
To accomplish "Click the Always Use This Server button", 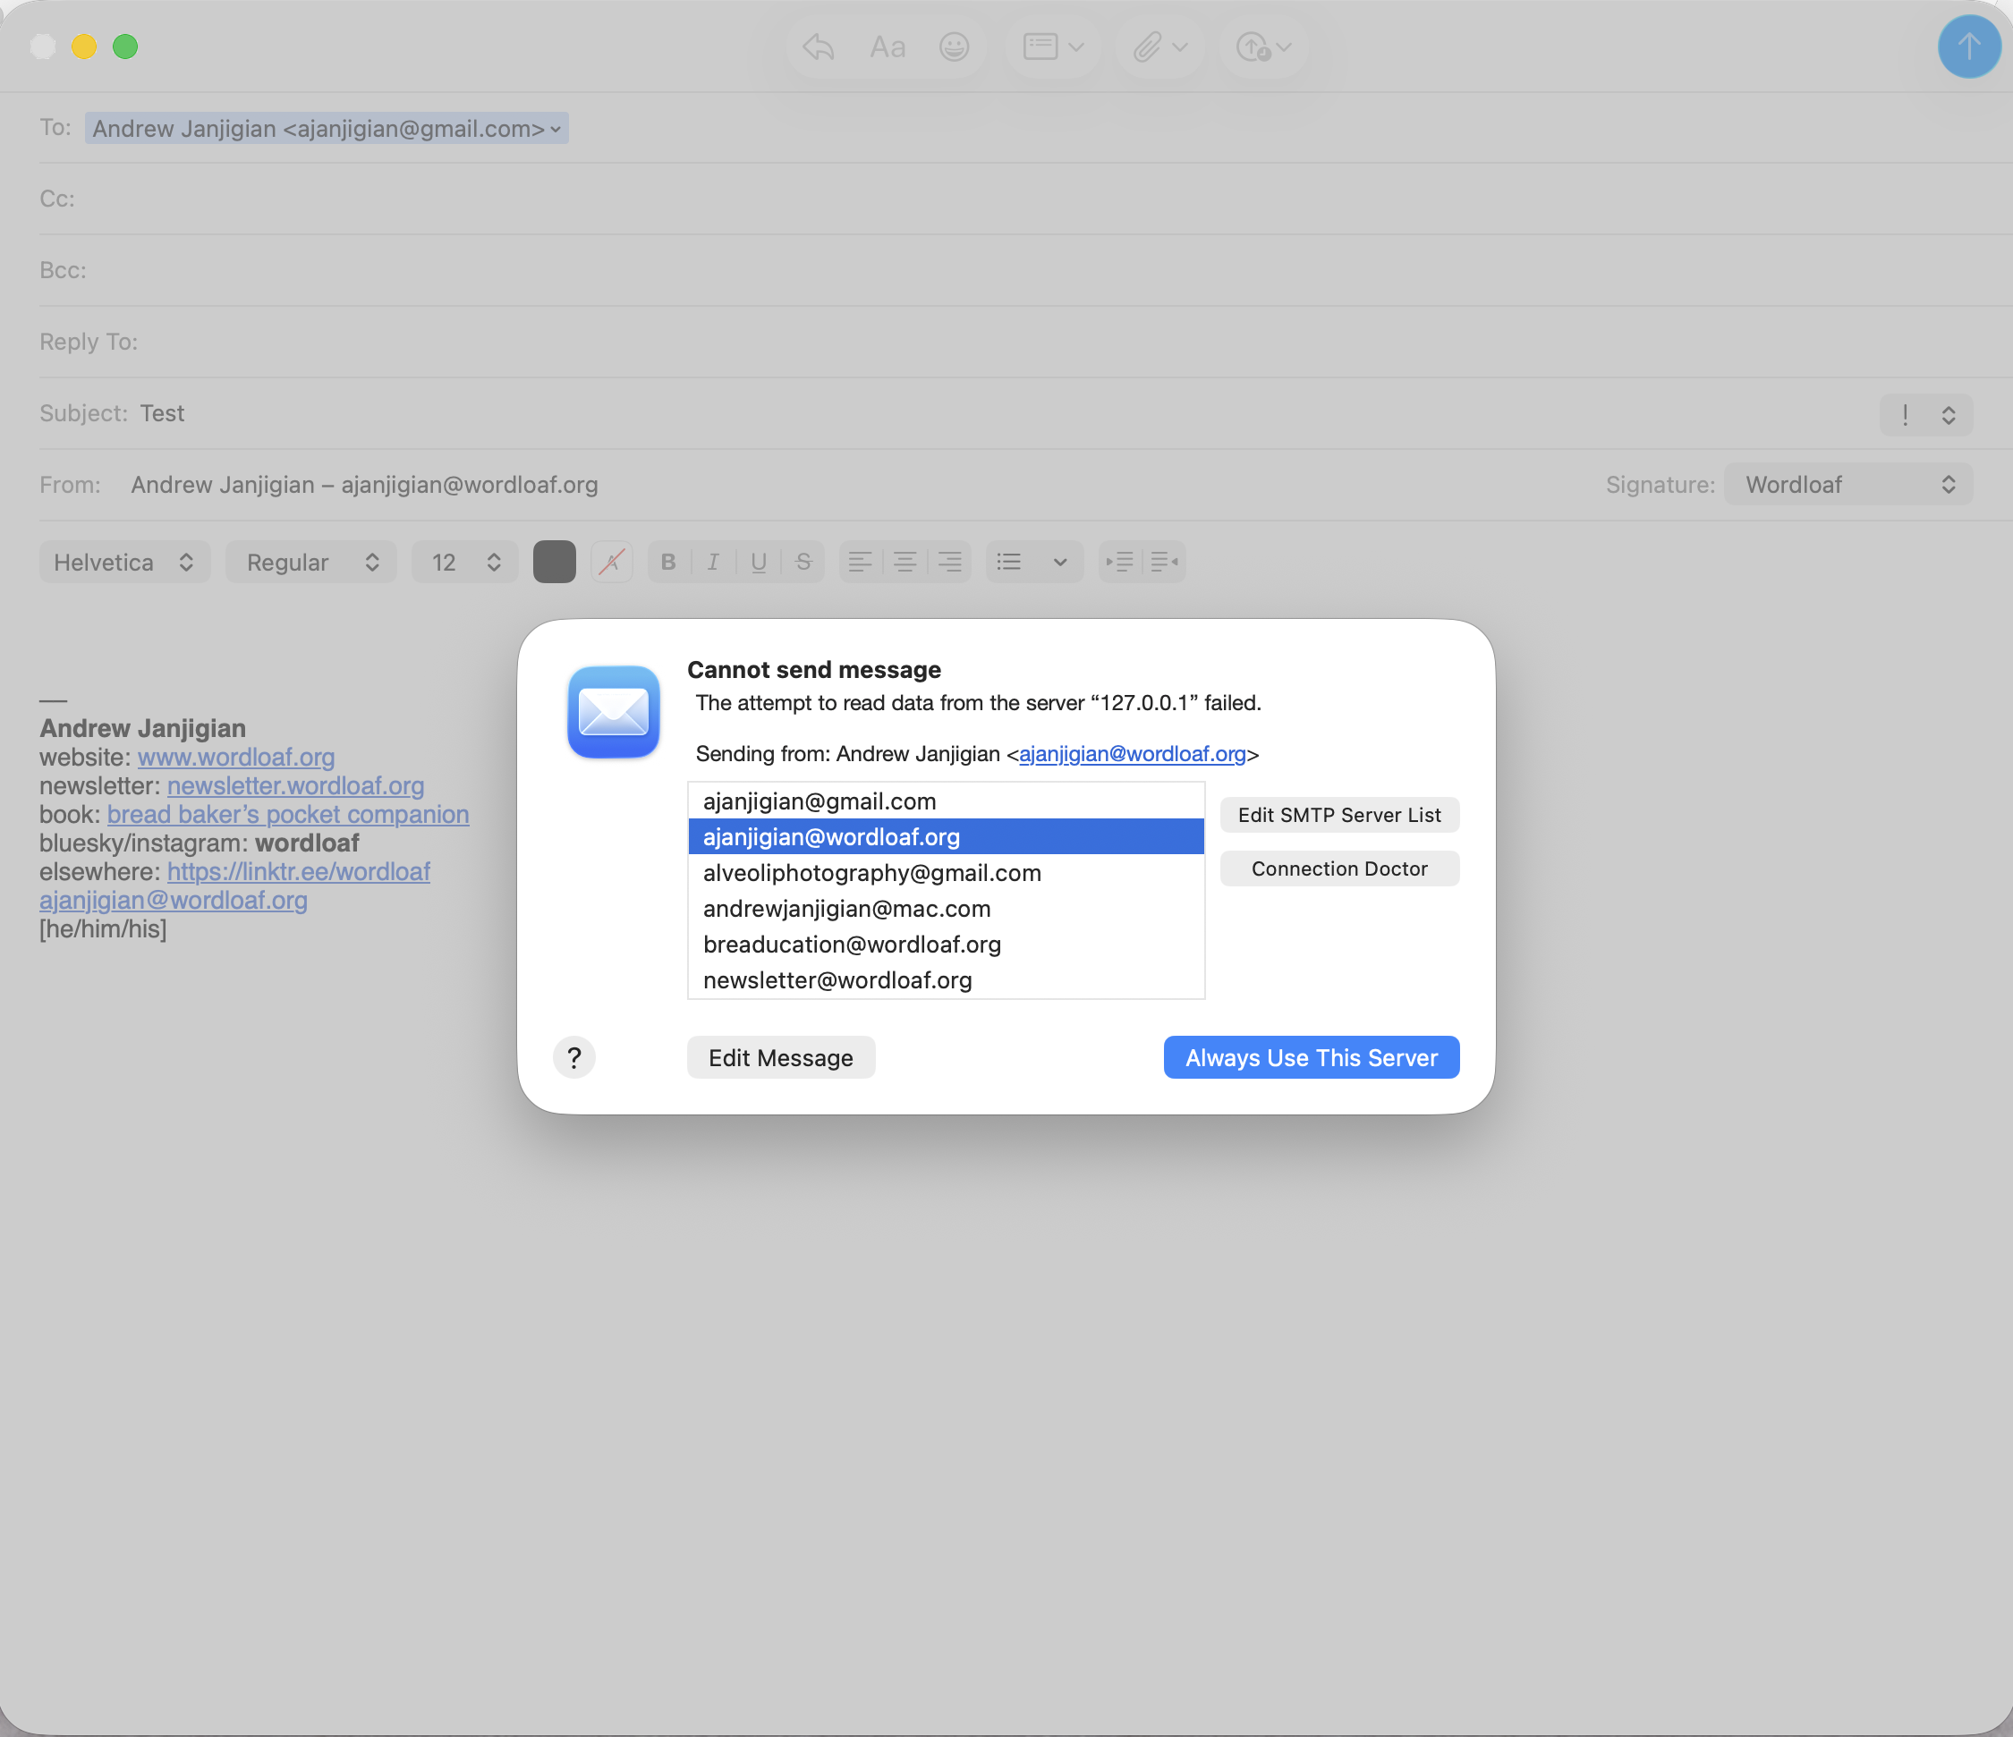I will coord(1311,1057).
